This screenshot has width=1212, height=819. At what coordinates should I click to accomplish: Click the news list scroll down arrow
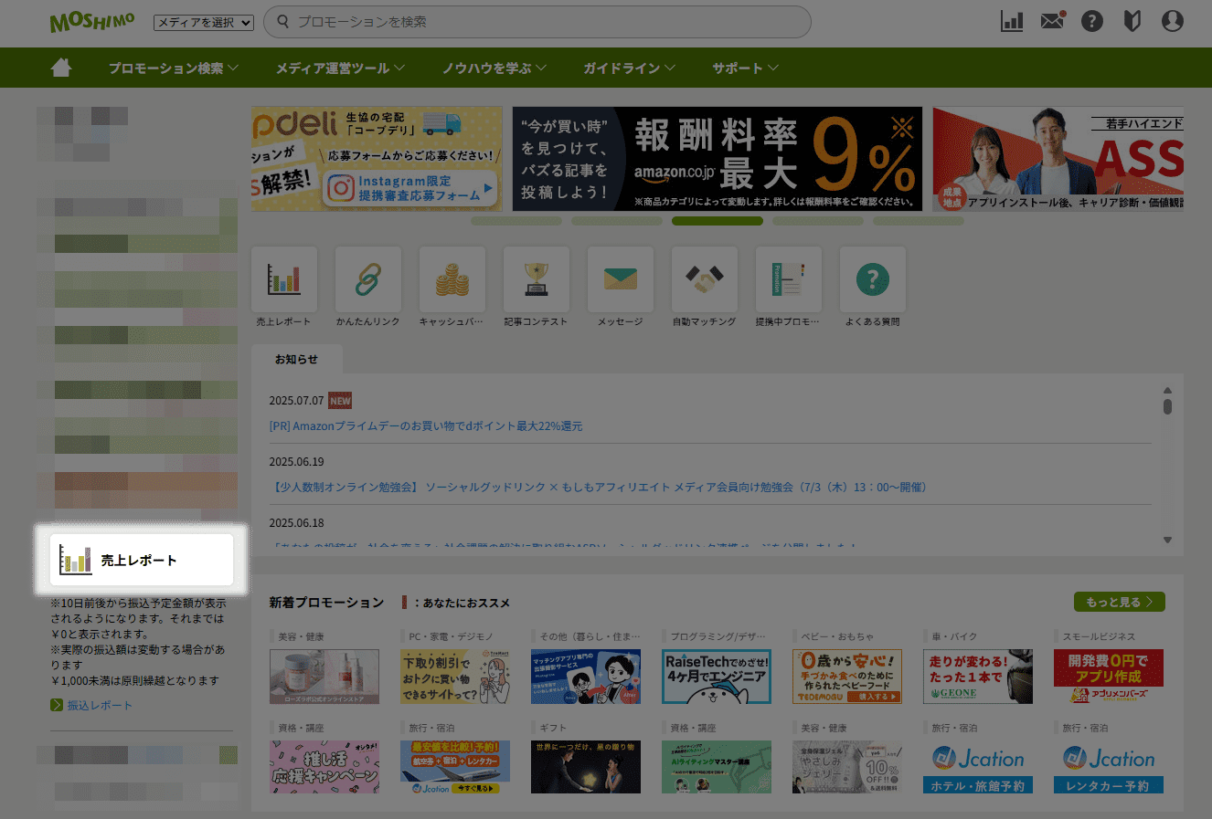[x=1167, y=541]
